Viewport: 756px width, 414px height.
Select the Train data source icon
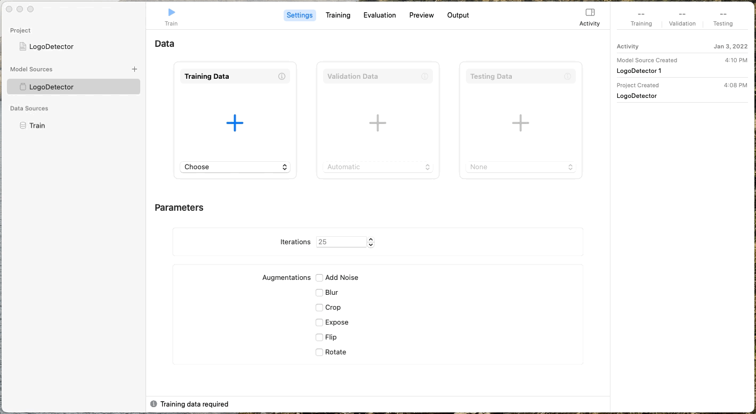[x=22, y=126]
